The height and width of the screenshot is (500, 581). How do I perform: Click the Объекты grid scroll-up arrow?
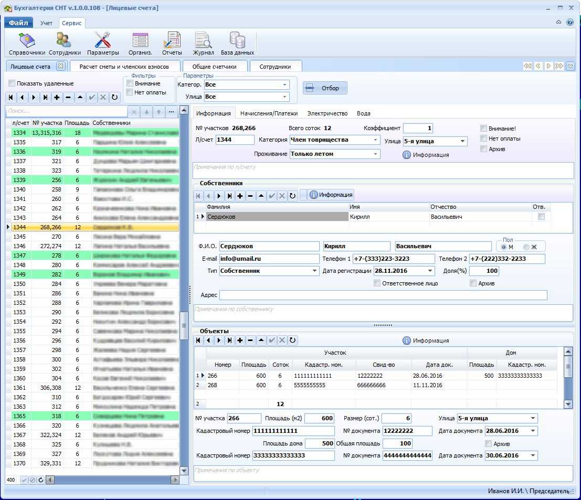pyautogui.click(x=568, y=351)
